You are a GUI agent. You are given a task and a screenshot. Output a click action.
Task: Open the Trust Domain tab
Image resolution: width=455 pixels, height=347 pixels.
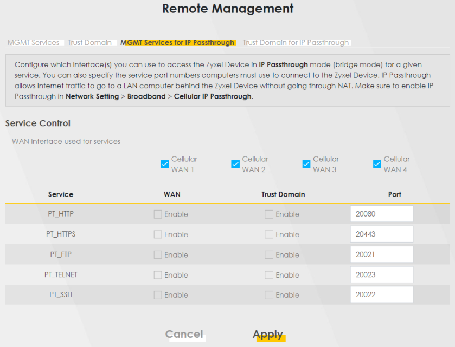point(89,42)
